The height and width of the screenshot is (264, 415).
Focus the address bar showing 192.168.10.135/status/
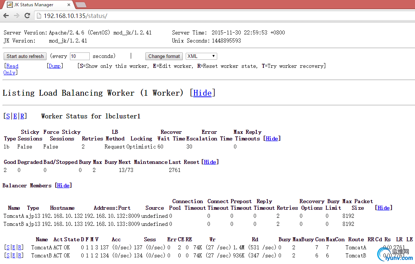click(x=225, y=16)
